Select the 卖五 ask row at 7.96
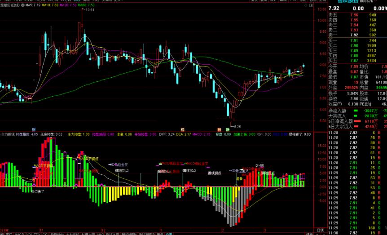Image resolution: width=387 pixels, height=235 pixels. (x=357, y=15)
